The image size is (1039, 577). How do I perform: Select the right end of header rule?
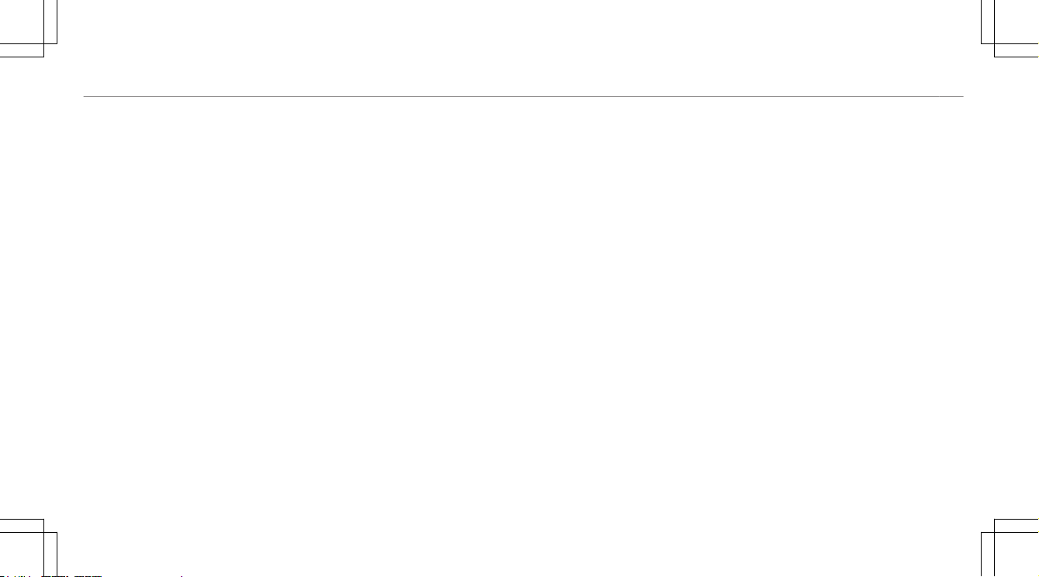(962, 97)
